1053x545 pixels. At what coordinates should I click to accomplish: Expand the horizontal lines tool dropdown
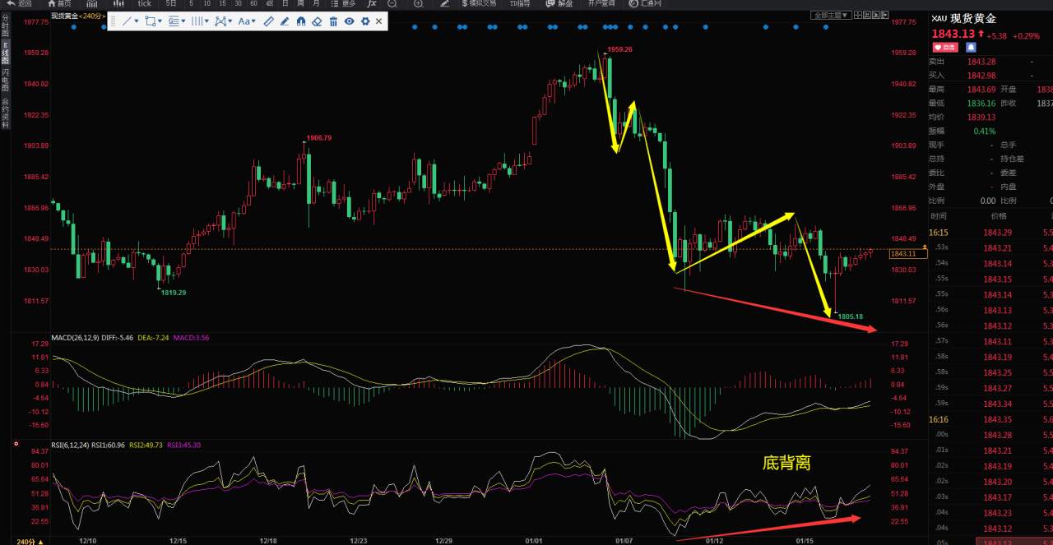[x=183, y=21]
